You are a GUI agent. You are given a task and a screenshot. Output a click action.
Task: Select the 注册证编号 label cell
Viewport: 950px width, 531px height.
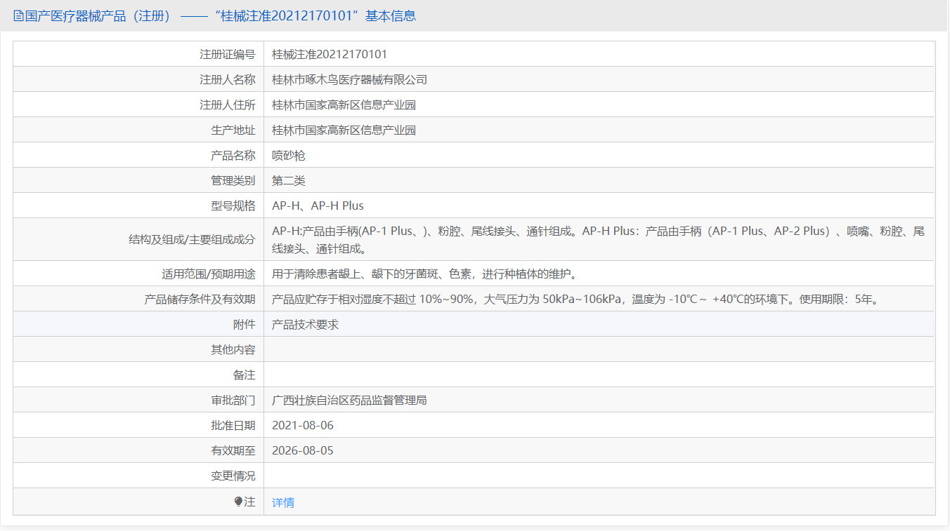(x=138, y=54)
